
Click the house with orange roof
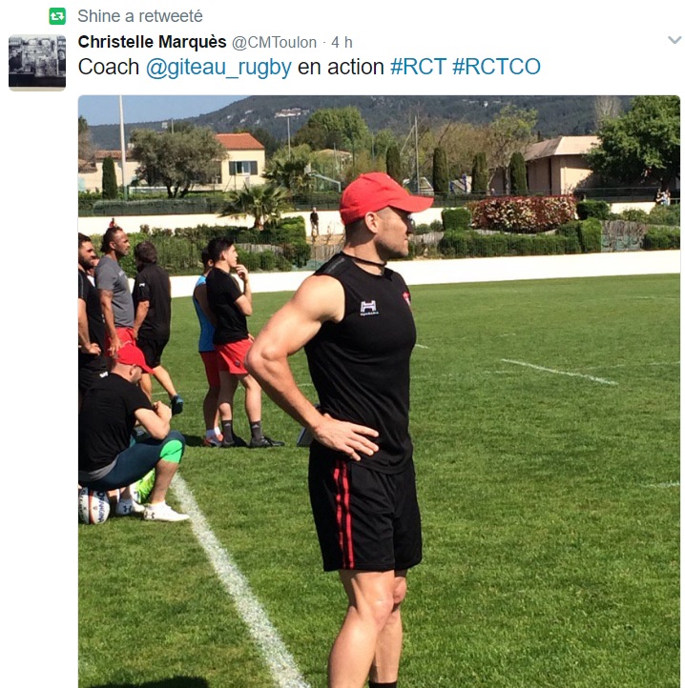tap(240, 161)
